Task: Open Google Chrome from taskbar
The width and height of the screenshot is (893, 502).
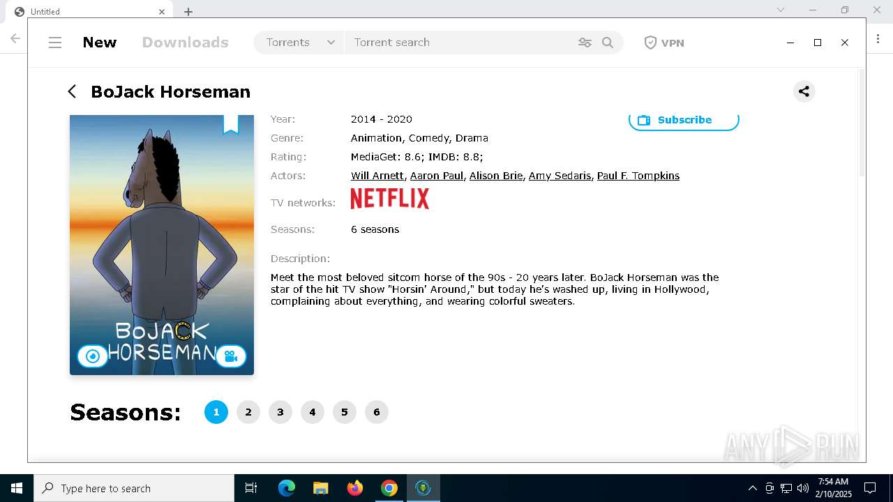Action: pos(389,488)
